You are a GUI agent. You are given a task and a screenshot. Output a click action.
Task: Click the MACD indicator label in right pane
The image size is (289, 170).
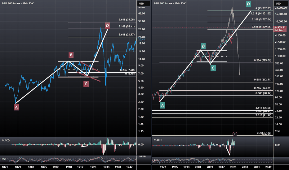click(158, 140)
